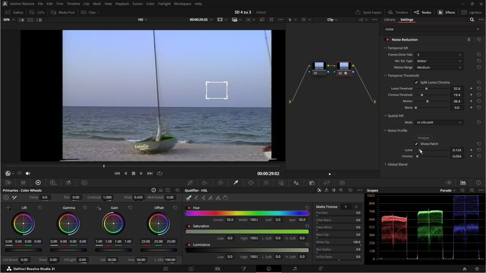Play the clip forward
The height and width of the screenshot is (273, 486).
[141, 173]
